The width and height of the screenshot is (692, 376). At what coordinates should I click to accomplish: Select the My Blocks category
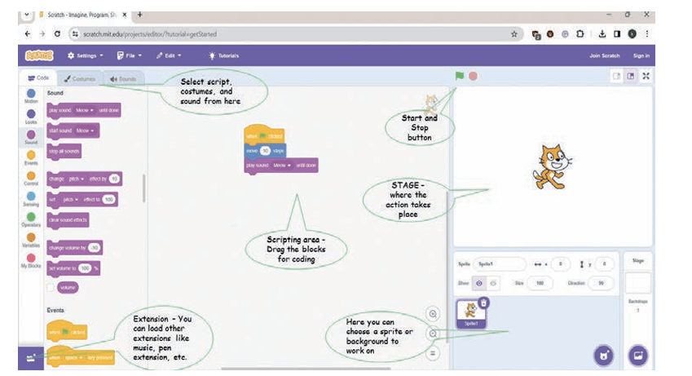tap(31, 261)
